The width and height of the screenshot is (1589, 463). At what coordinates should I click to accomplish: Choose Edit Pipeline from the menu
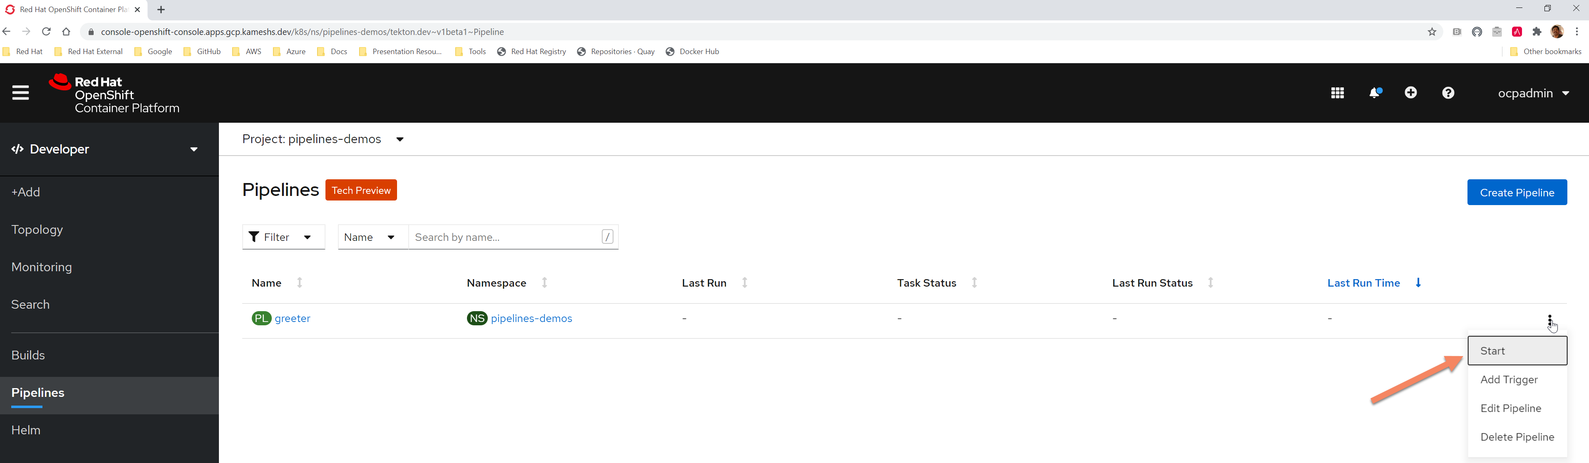click(x=1517, y=408)
